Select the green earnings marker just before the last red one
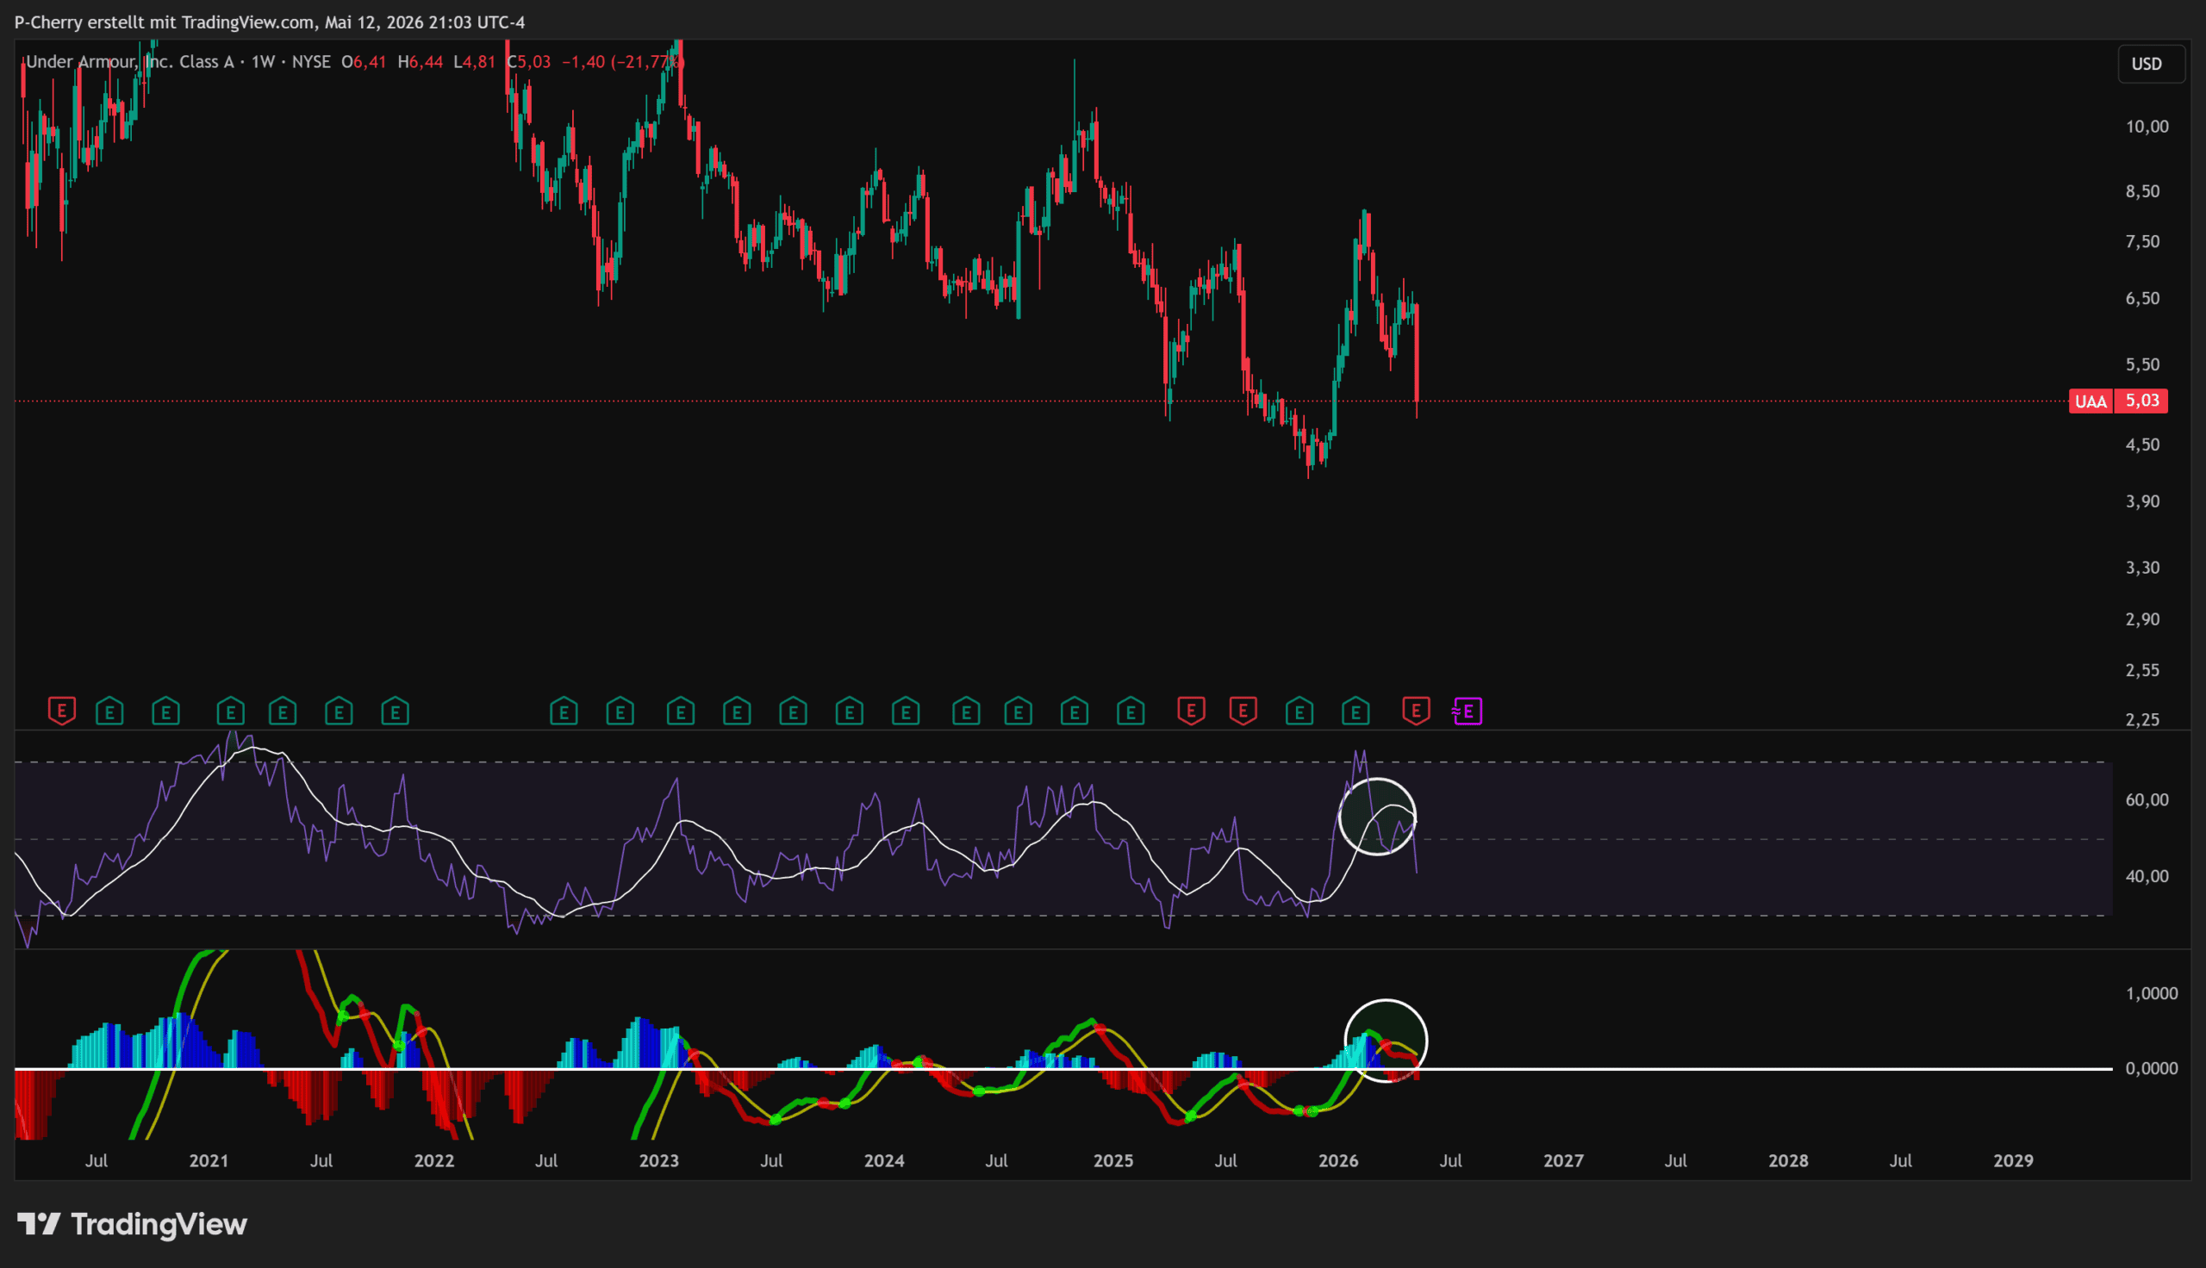2206x1268 pixels. (1356, 712)
